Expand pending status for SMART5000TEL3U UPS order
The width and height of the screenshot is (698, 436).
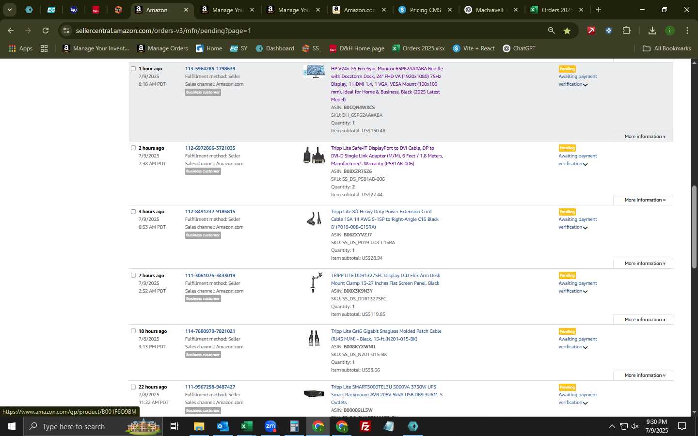pos(585,403)
